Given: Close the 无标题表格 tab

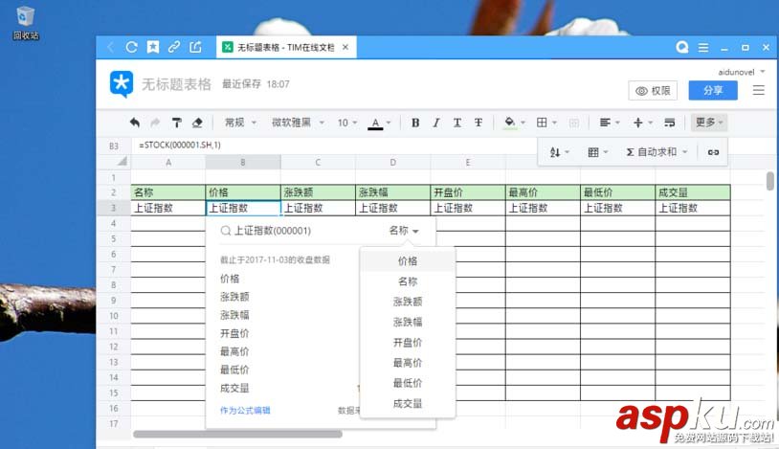Looking at the screenshot, I should point(345,47).
